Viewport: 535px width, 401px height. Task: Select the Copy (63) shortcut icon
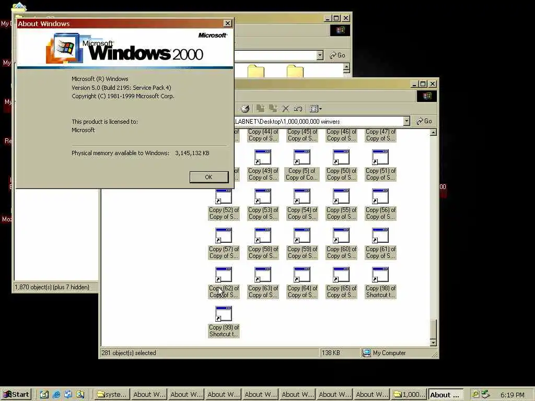click(263, 275)
